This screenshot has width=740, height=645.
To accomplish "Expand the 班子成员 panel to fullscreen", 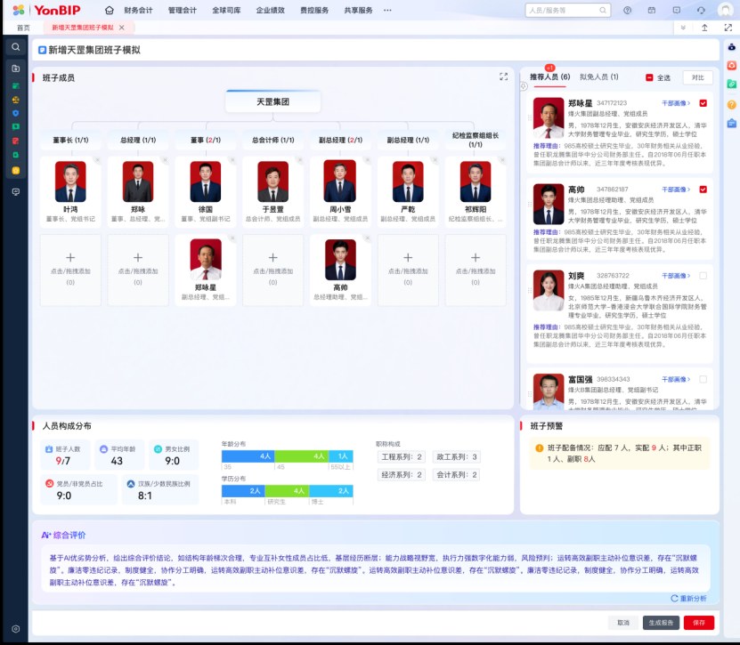I will coord(503,77).
